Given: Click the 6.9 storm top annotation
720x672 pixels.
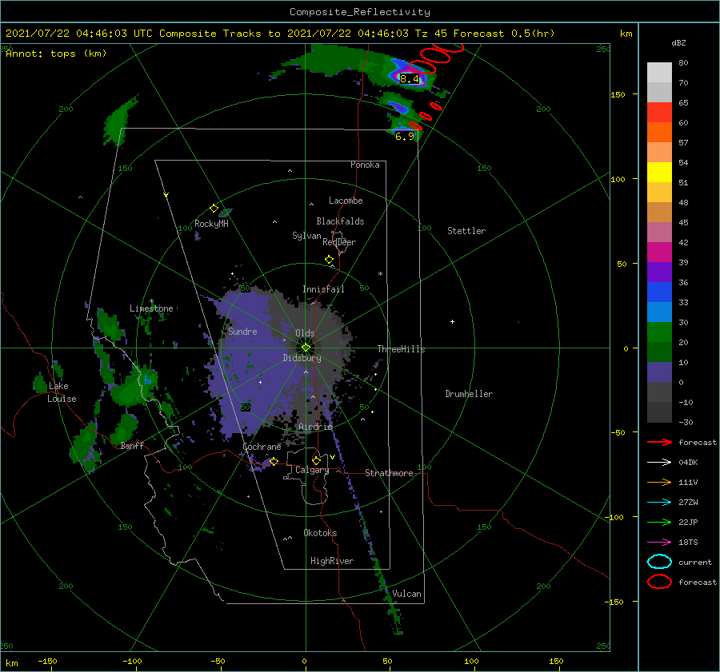Looking at the screenshot, I should click(405, 136).
